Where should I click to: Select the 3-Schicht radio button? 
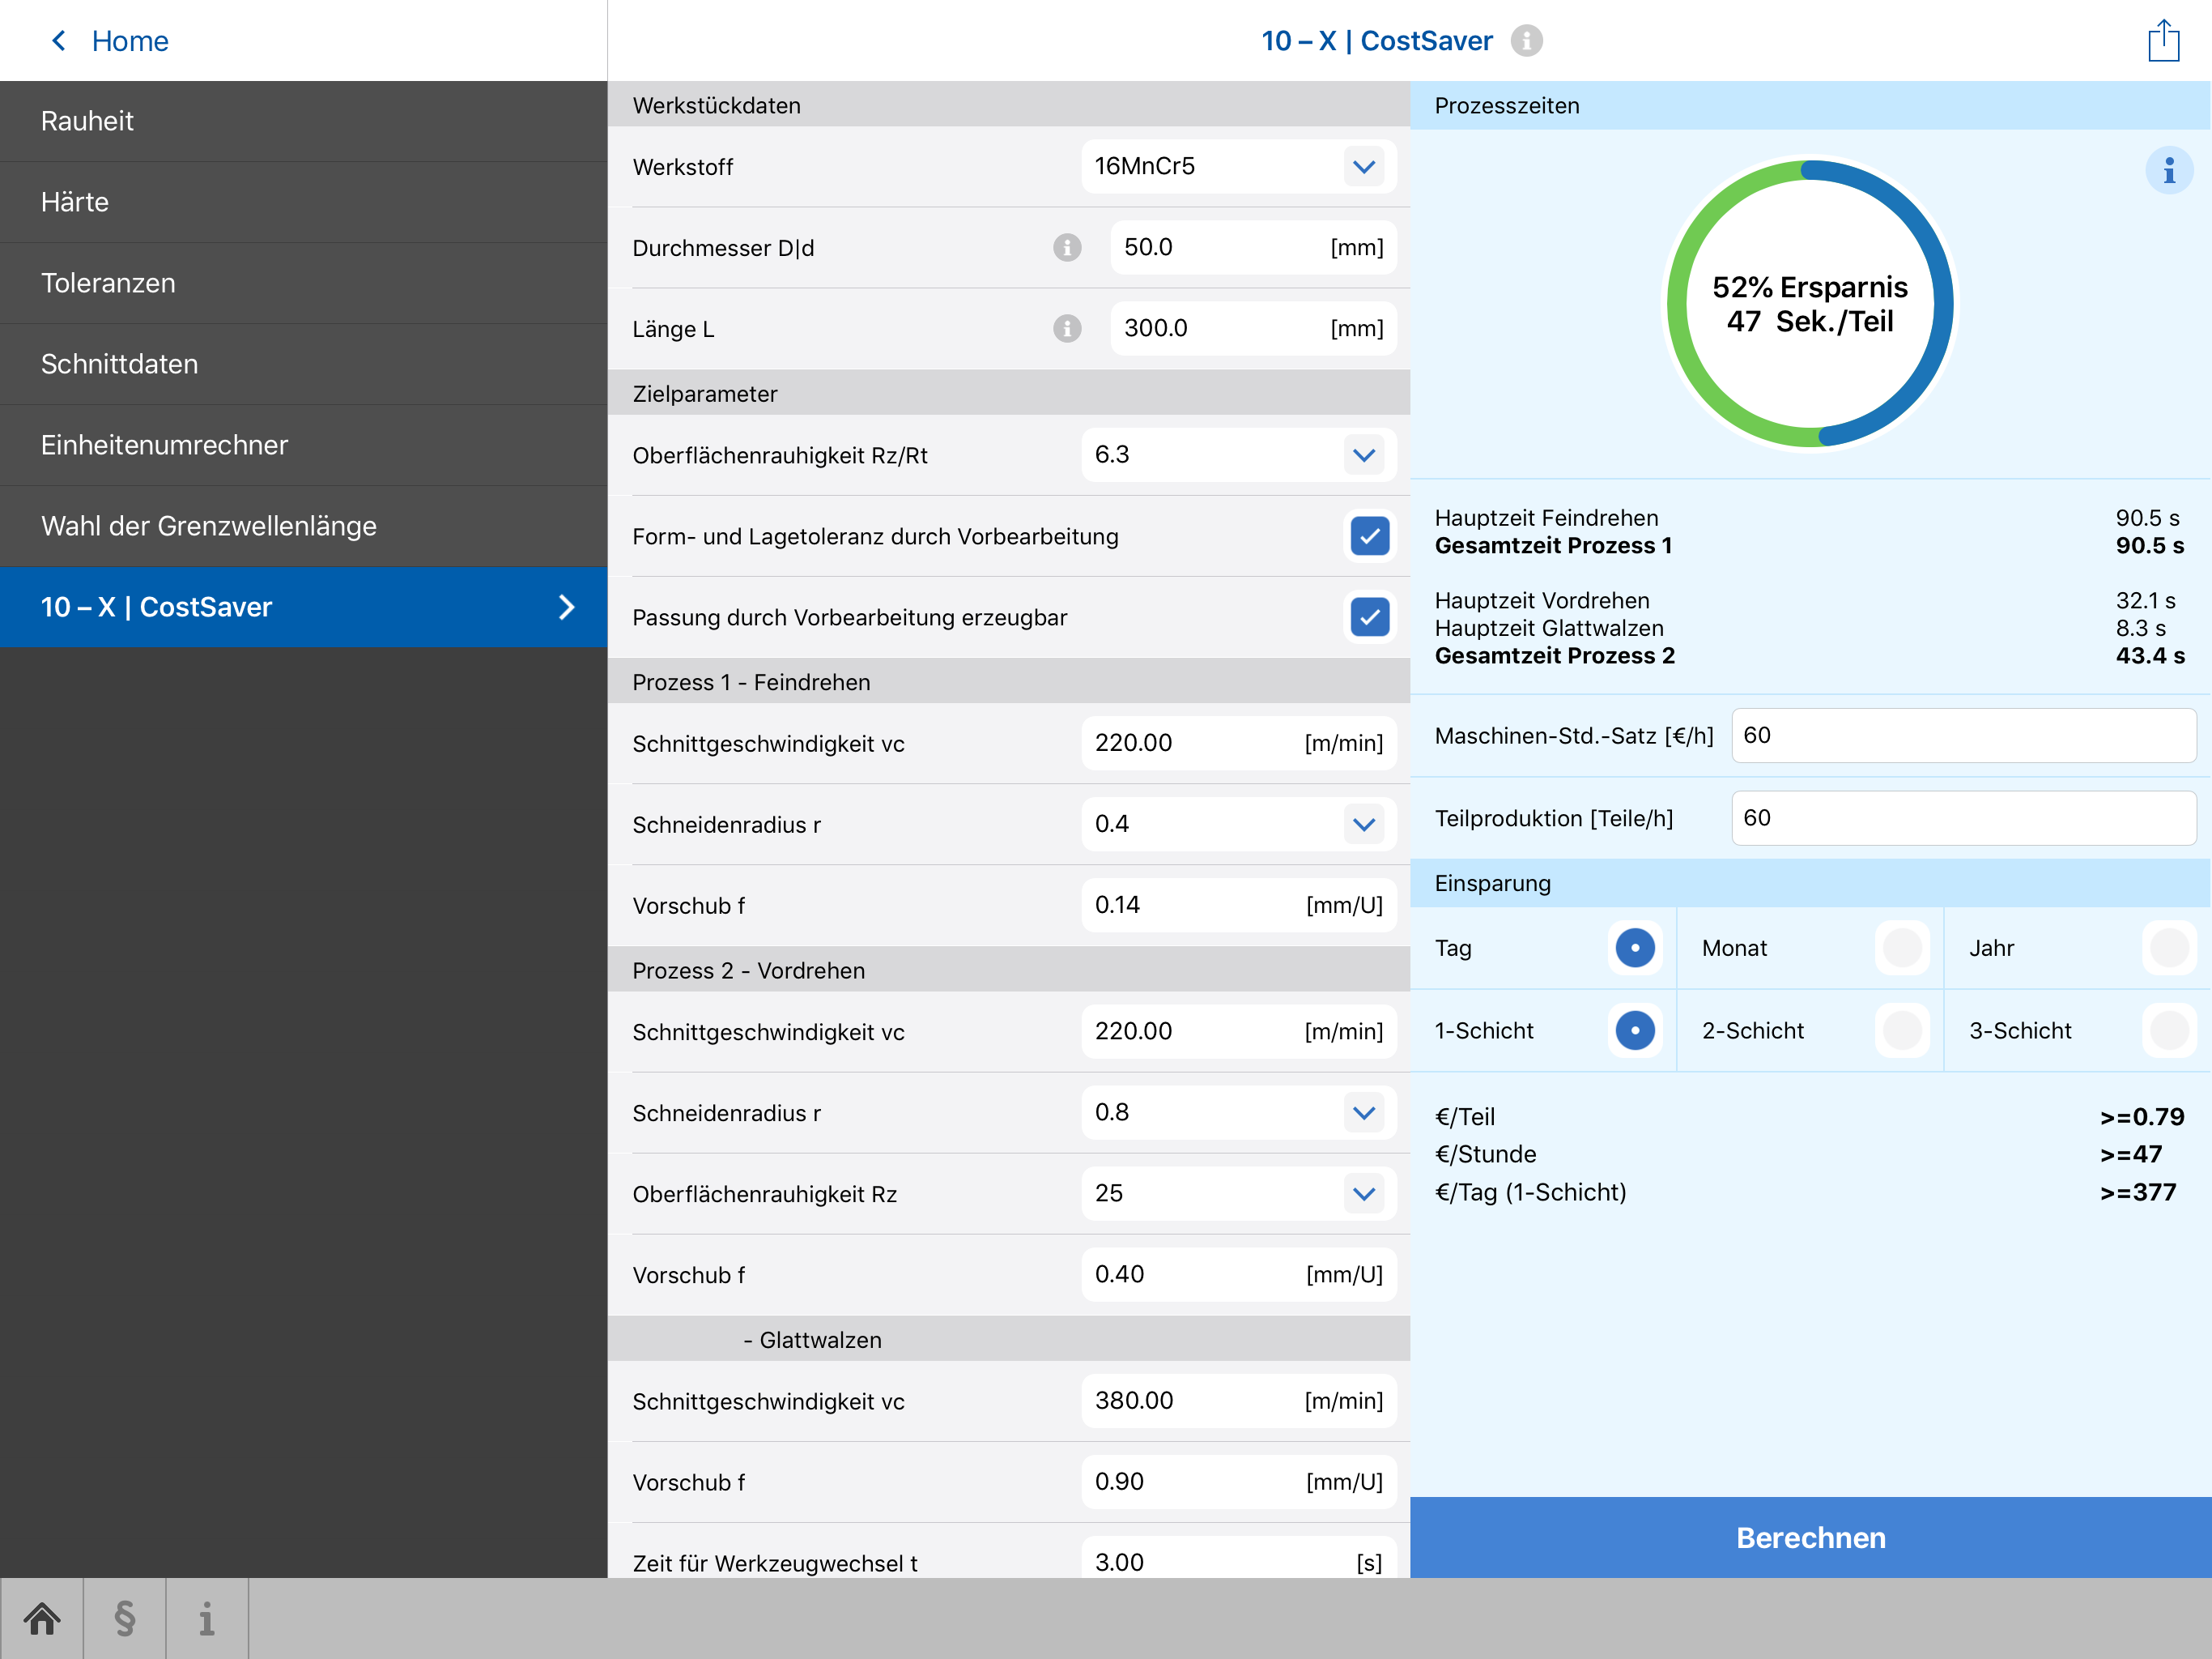(2168, 1030)
